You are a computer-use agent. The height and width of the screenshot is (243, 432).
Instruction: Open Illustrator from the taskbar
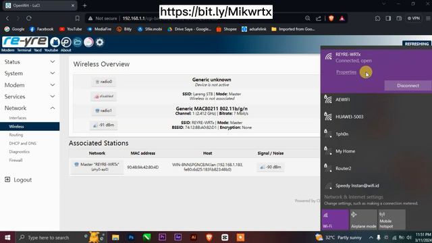tap(194, 237)
